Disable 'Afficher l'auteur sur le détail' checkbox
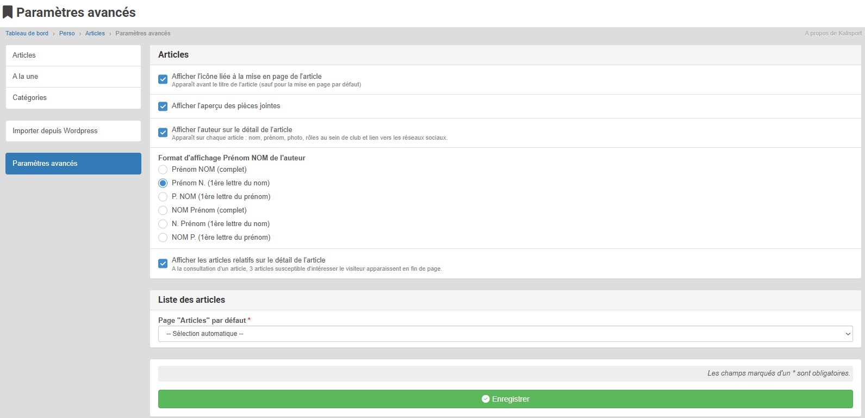This screenshot has width=865, height=418. 163,133
